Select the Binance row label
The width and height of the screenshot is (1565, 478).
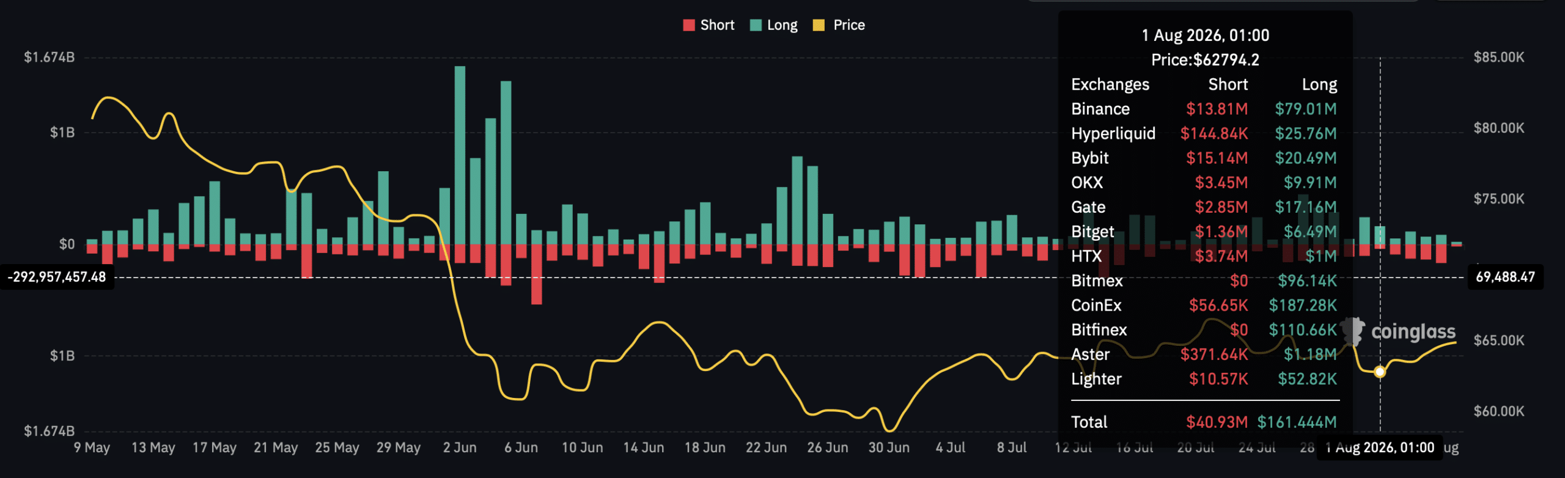pyautogui.click(x=1100, y=109)
